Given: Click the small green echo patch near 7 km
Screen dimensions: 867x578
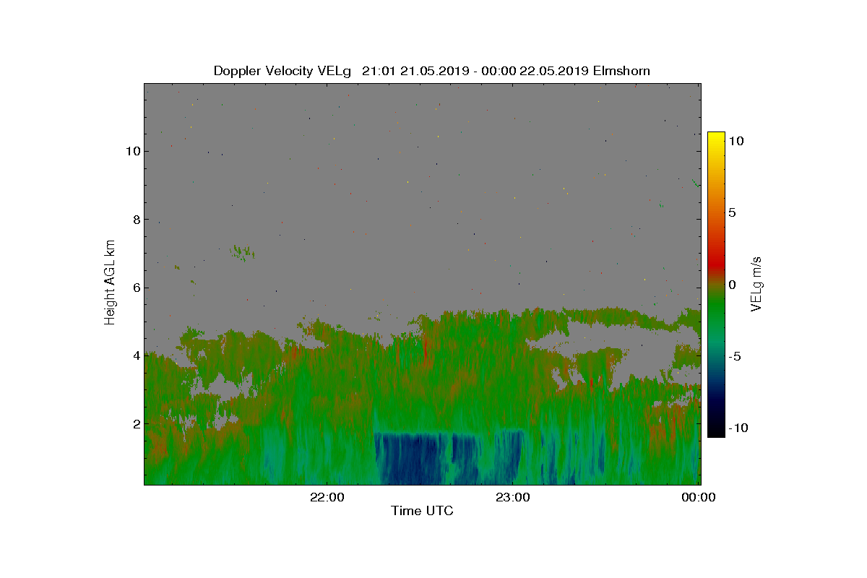Looking at the screenshot, I should [242, 252].
